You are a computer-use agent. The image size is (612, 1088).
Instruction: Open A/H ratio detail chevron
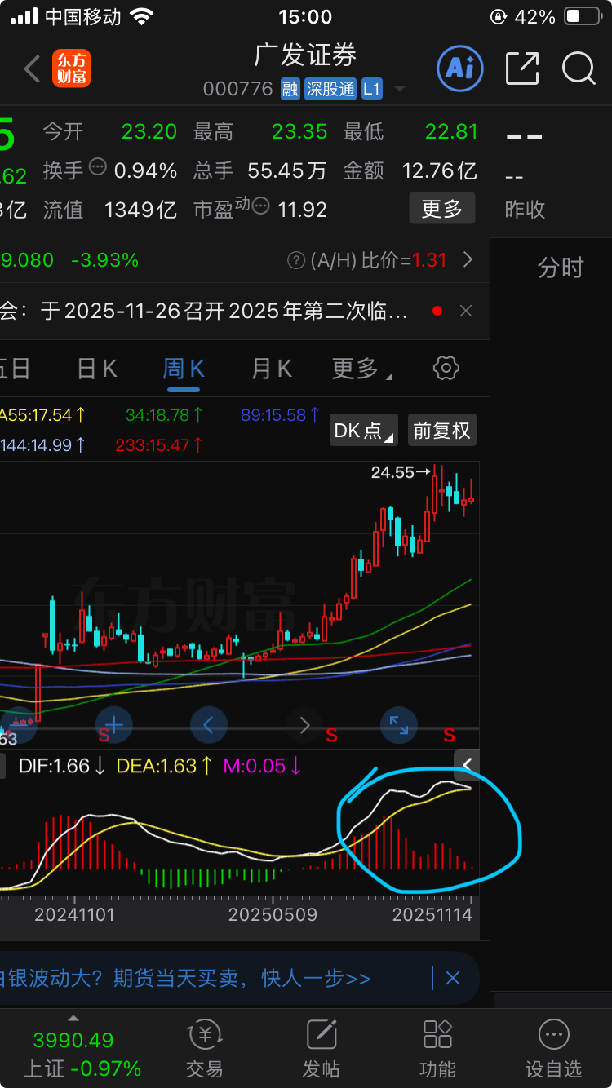[x=468, y=260]
